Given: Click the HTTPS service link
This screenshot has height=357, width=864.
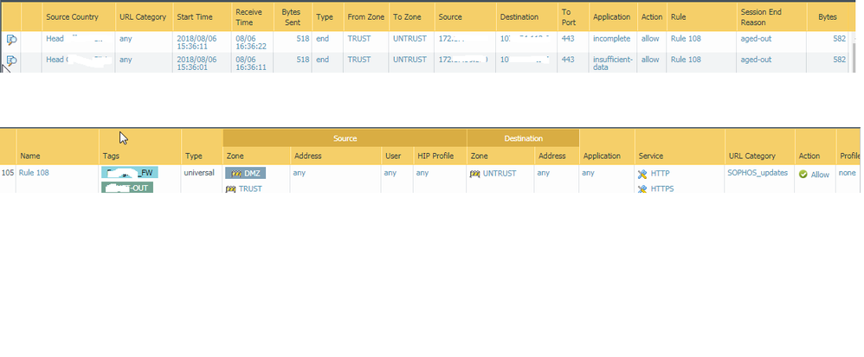Looking at the screenshot, I should [662, 189].
